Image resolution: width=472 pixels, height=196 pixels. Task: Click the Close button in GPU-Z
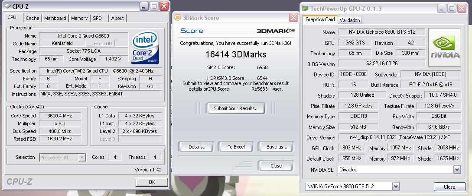pyautogui.click(x=449, y=187)
